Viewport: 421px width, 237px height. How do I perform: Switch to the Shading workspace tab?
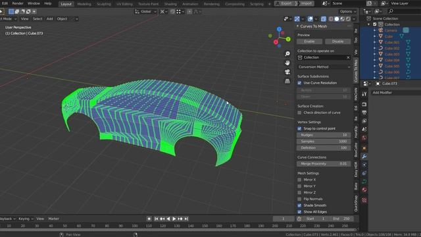170,4
